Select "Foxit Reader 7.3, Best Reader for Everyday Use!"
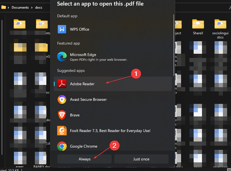 (110, 131)
